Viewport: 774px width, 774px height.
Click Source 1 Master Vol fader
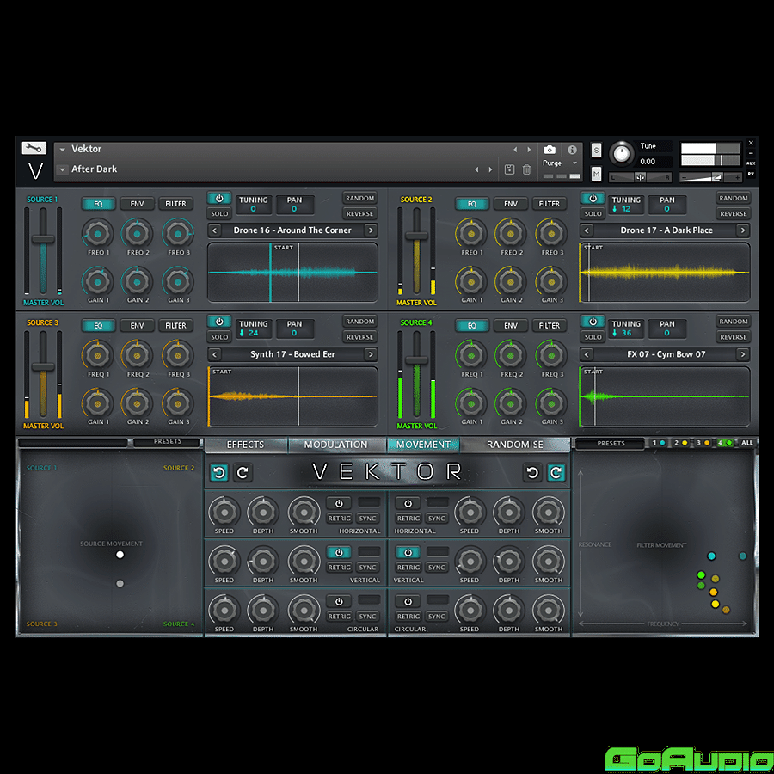pos(43,239)
